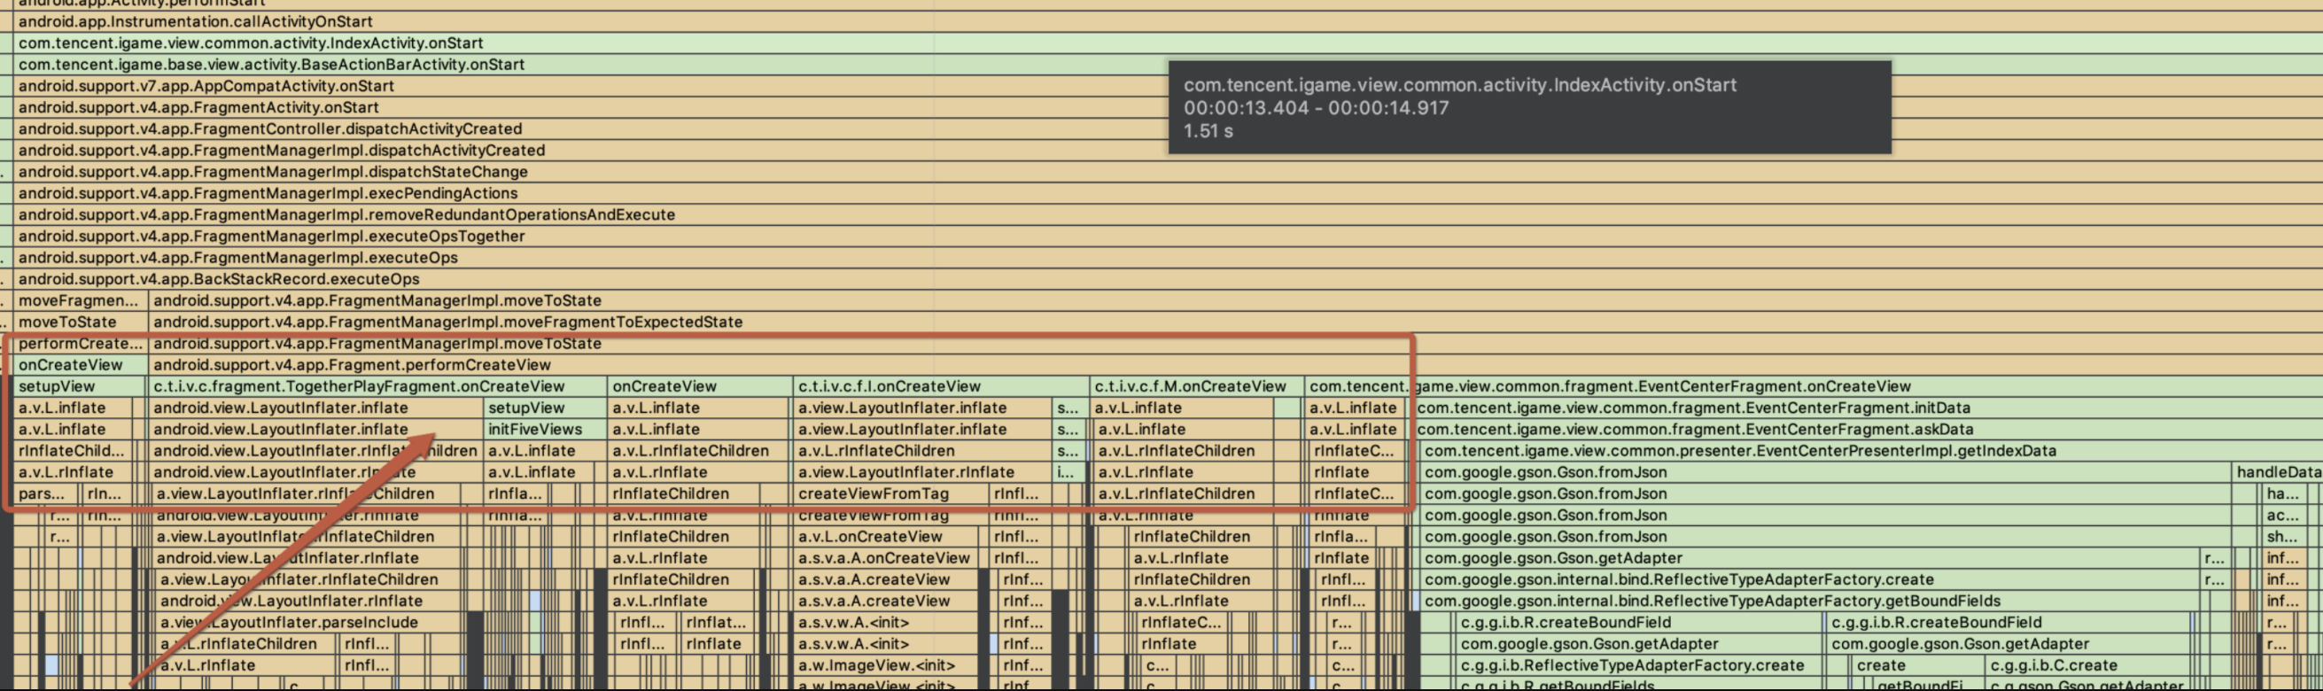Click the c.g.g.i.b.C.create frame

coord(2086,665)
